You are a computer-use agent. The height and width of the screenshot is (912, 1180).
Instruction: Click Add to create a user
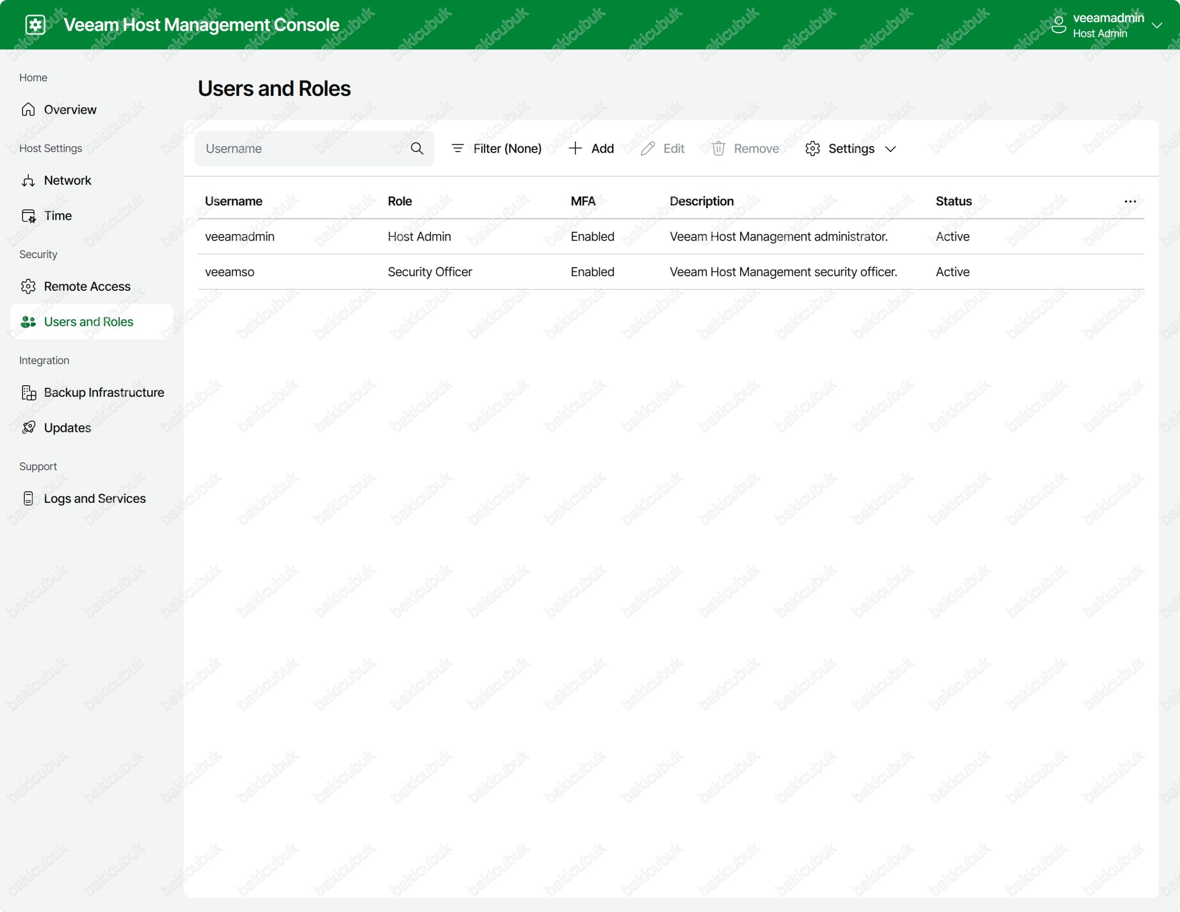pyautogui.click(x=591, y=148)
